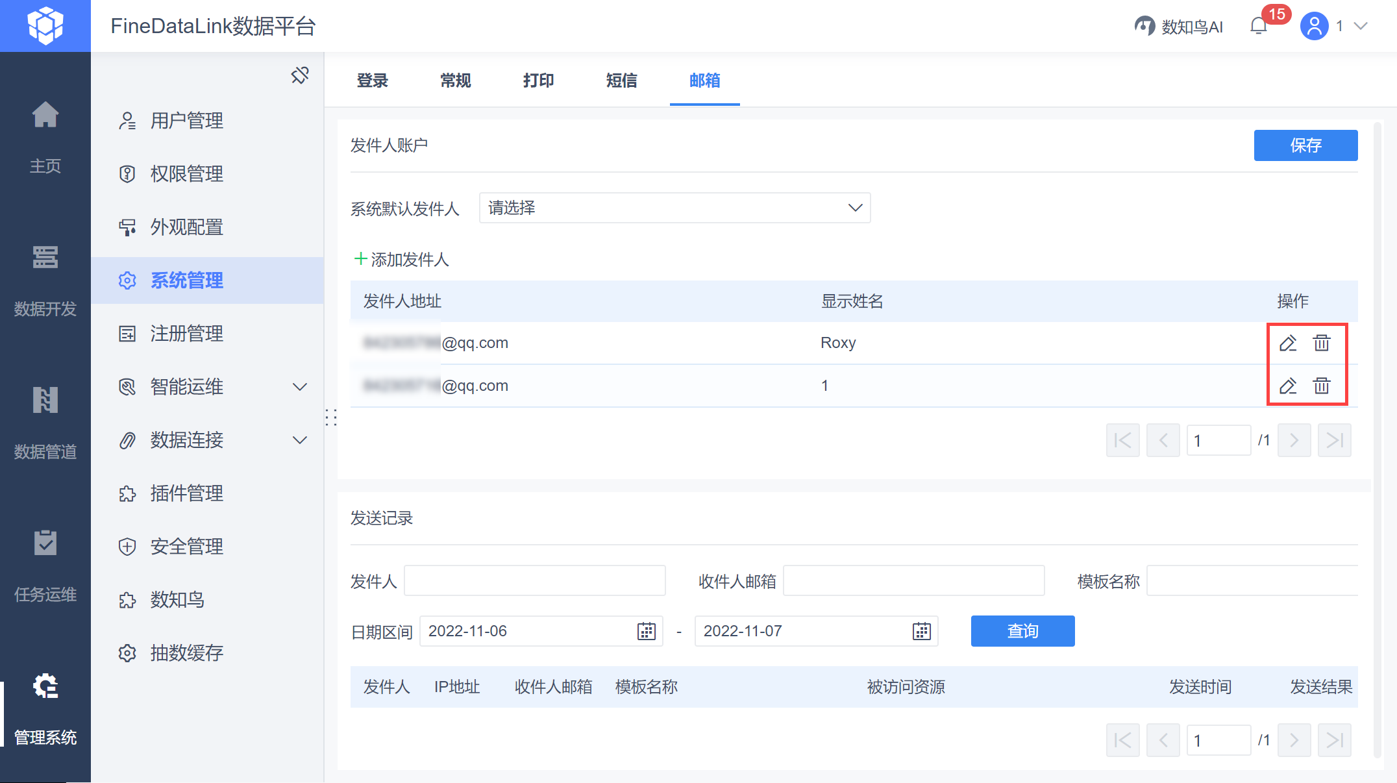Viewport: 1397px width, 783px height.
Task: Open end date calendar picker icon
Action: click(922, 631)
